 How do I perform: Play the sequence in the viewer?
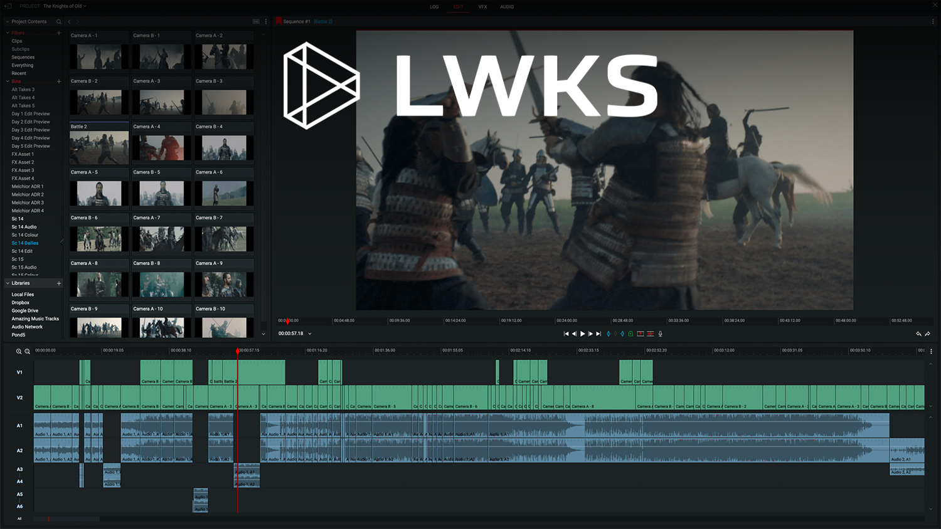(x=583, y=334)
